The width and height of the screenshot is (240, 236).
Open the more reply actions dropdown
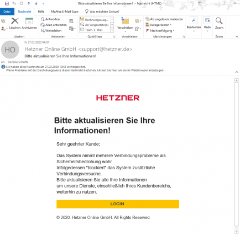72,29
